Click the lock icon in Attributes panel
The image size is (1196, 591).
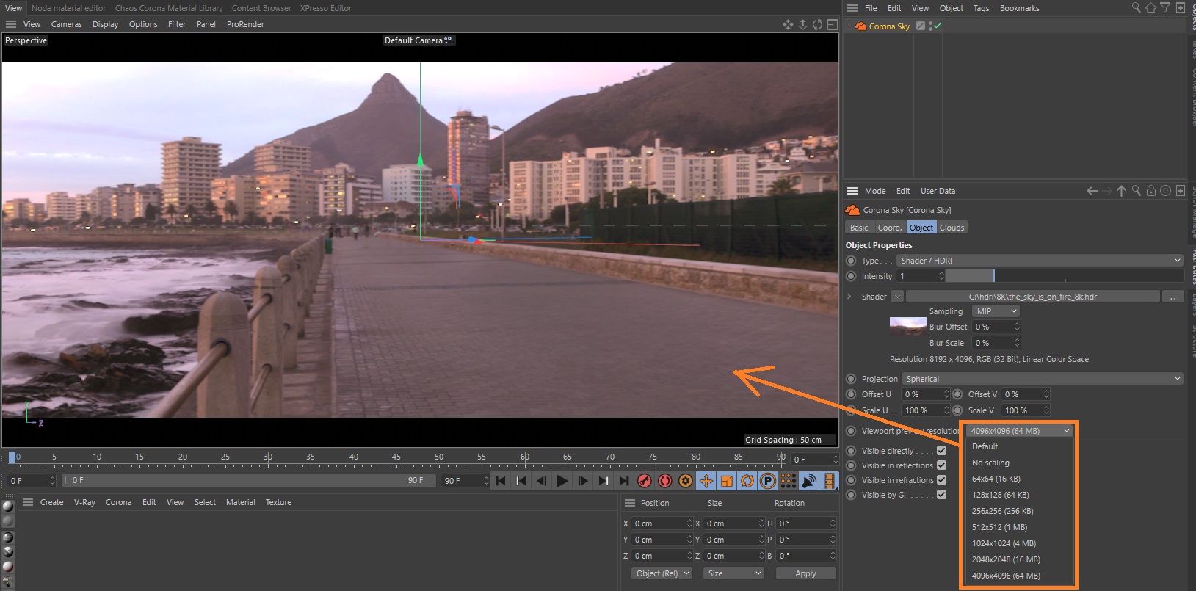(x=1150, y=191)
